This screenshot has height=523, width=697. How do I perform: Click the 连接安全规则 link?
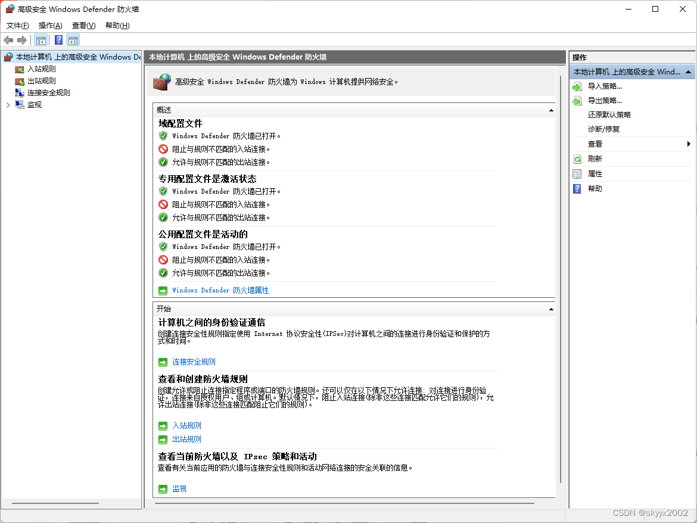(x=193, y=362)
